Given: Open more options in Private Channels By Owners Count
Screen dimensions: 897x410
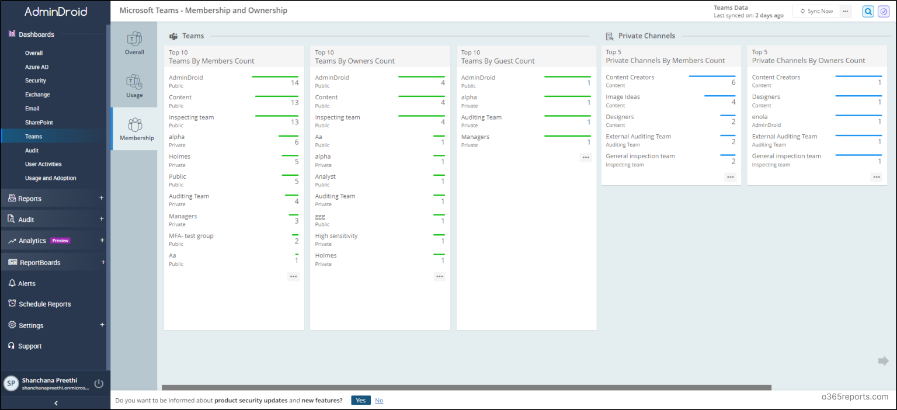Looking at the screenshot, I should (877, 177).
